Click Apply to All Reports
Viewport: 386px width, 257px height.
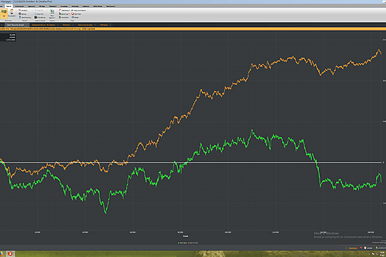tap(79, 11)
